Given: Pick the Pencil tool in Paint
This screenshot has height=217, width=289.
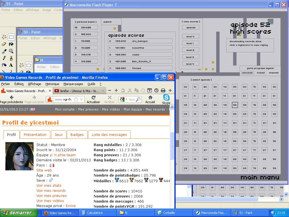Looking at the screenshot, I should click(4, 58).
